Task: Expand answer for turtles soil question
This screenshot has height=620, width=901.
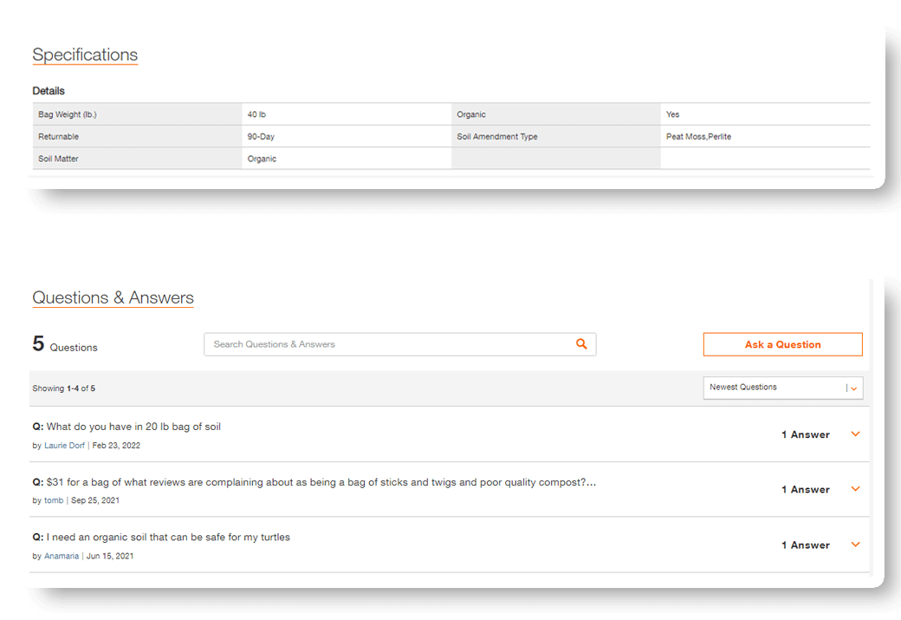Action: click(855, 545)
